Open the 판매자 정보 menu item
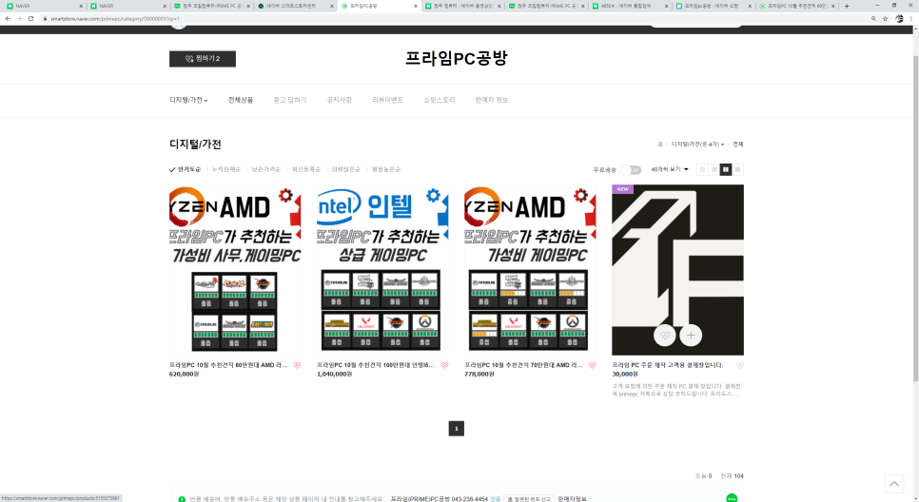Screen dimensions: 919x502 [491, 100]
